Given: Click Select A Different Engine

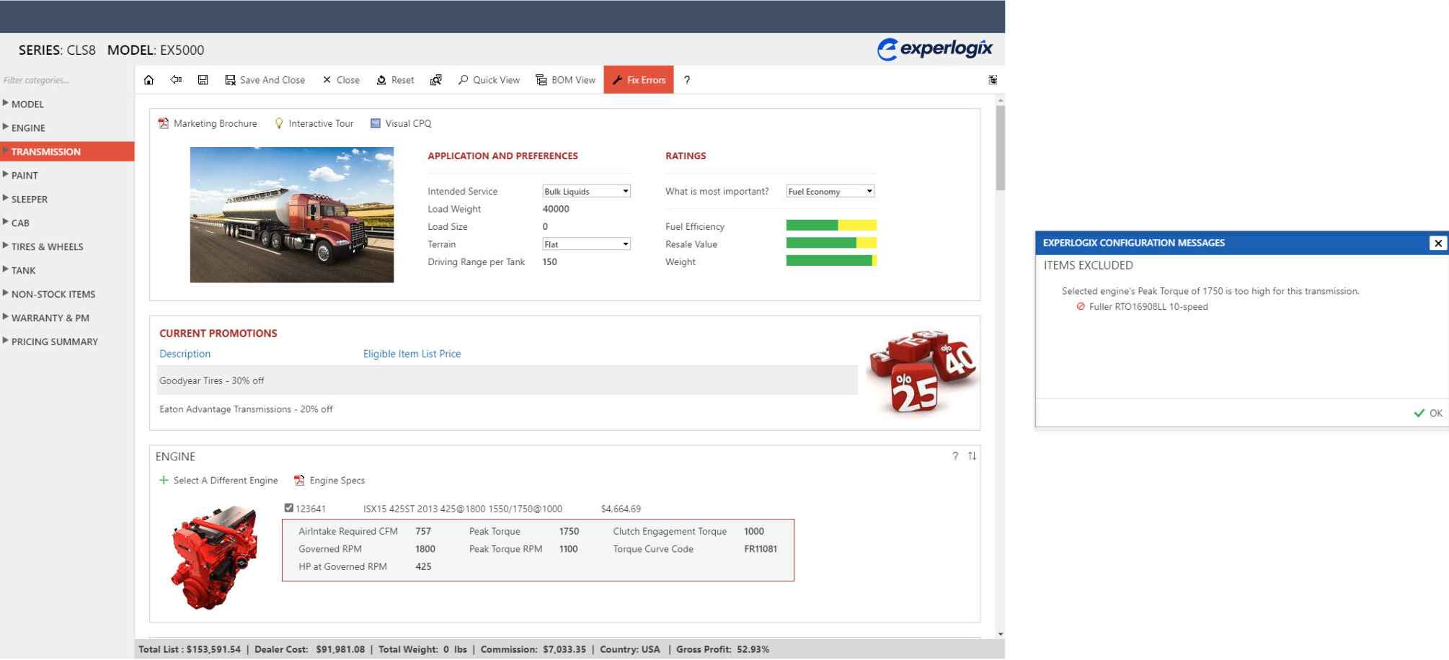Looking at the screenshot, I should pos(224,480).
